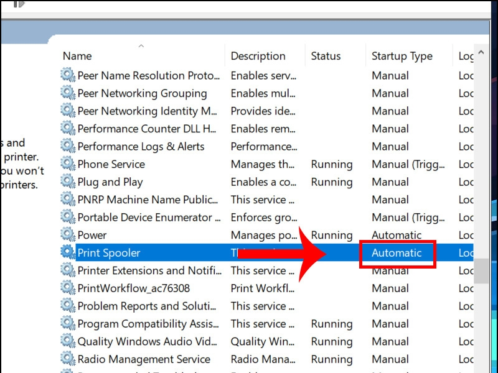This screenshot has height=373, width=498.
Task: Select the Portable Device Enumerator service name
Action: [148, 218]
